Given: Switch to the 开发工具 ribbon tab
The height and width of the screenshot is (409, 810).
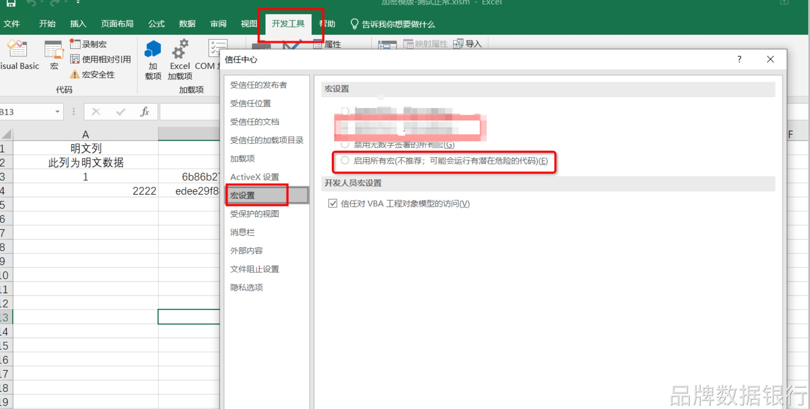Looking at the screenshot, I should pos(288,24).
